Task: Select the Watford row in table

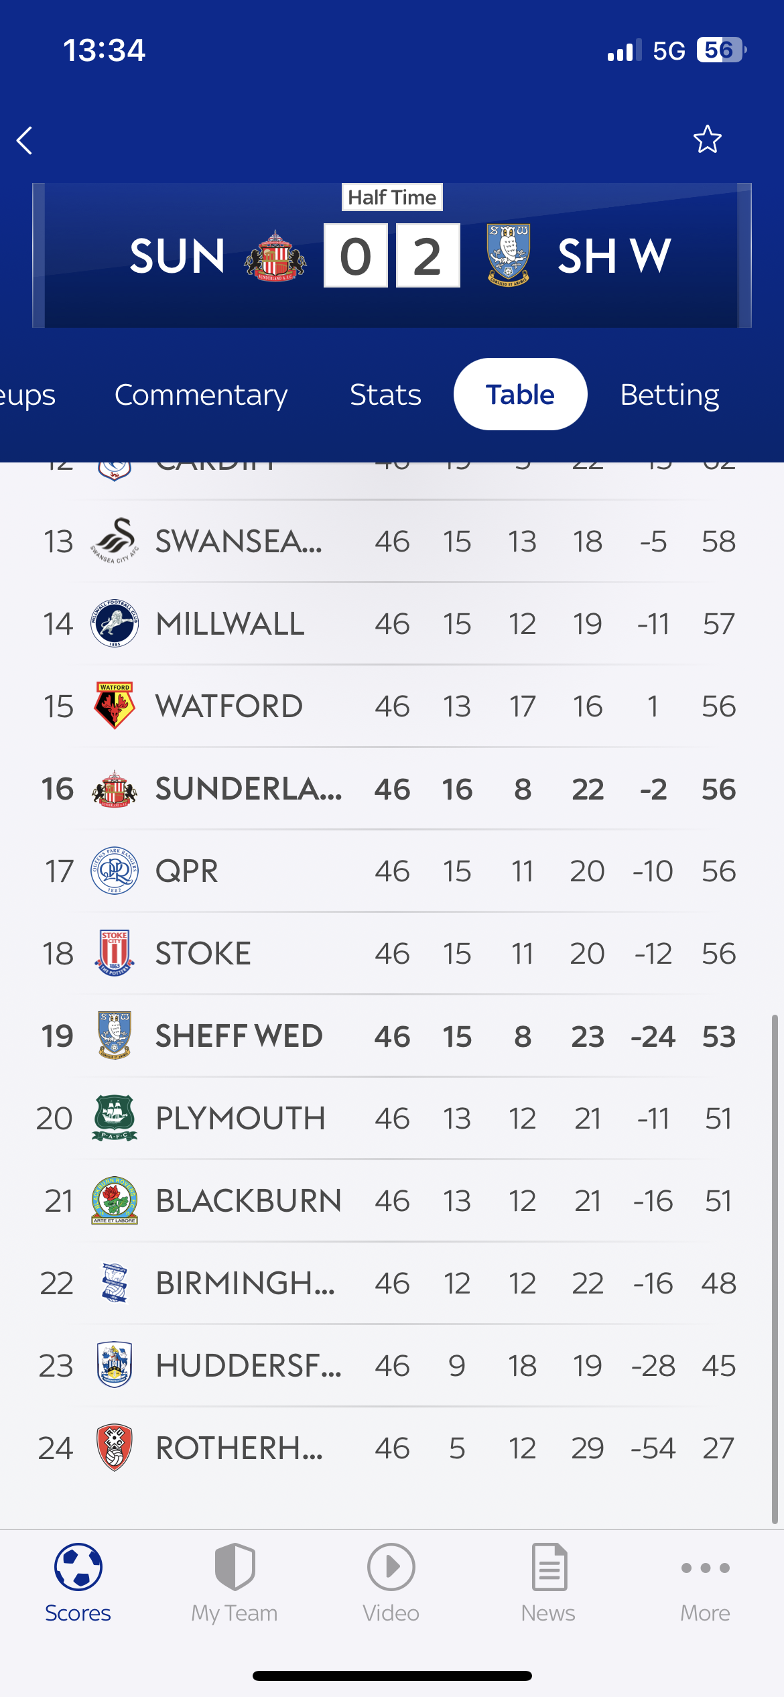Action: 392,706
